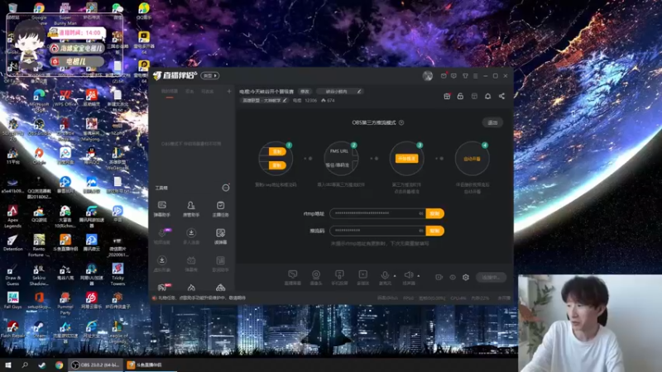
Task: Select the Microsoft Edge desktop icon
Action: [x=39, y=98]
